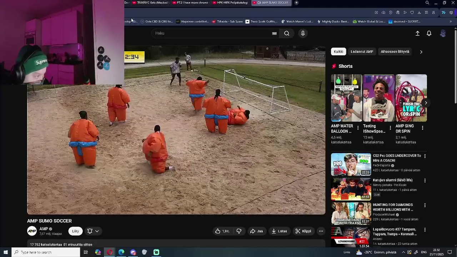Open the AMP channel name link
Viewport: 457px width, 257px height.
tap(44, 229)
